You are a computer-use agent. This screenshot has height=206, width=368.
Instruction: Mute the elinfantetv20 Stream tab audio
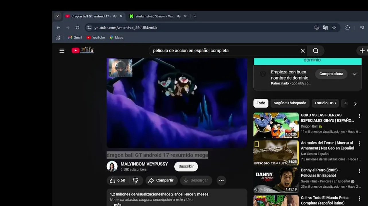pos(179,16)
